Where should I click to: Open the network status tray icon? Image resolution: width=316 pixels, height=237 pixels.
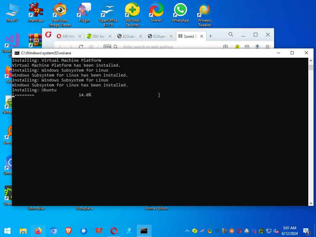click(x=269, y=231)
